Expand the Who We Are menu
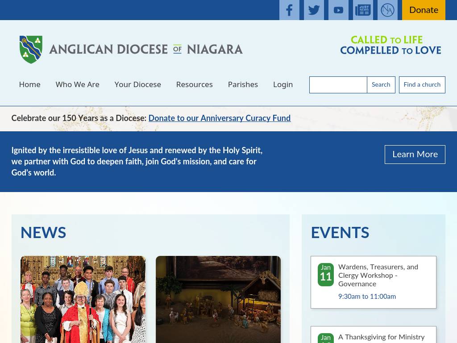The height and width of the screenshot is (343, 457). 77,84
